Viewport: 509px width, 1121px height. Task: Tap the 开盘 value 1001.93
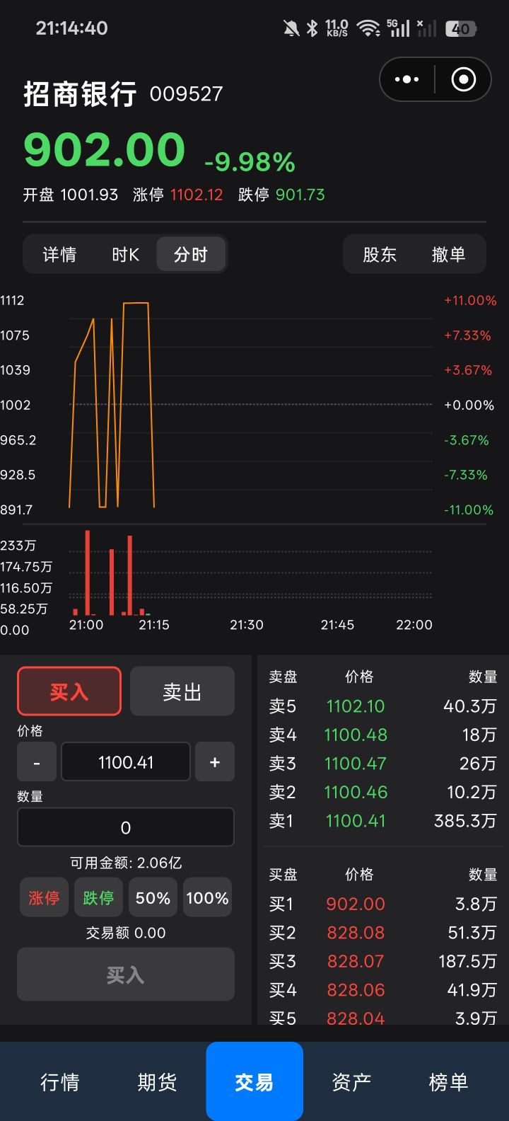(x=89, y=195)
